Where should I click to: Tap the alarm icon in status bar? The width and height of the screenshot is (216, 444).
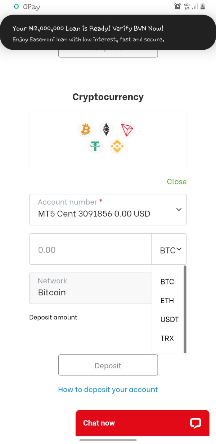(177, 6)
